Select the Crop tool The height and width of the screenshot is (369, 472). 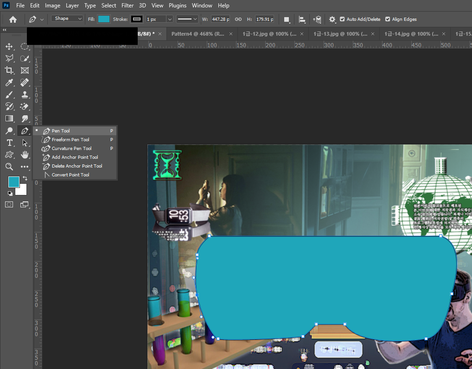point(9,70)
